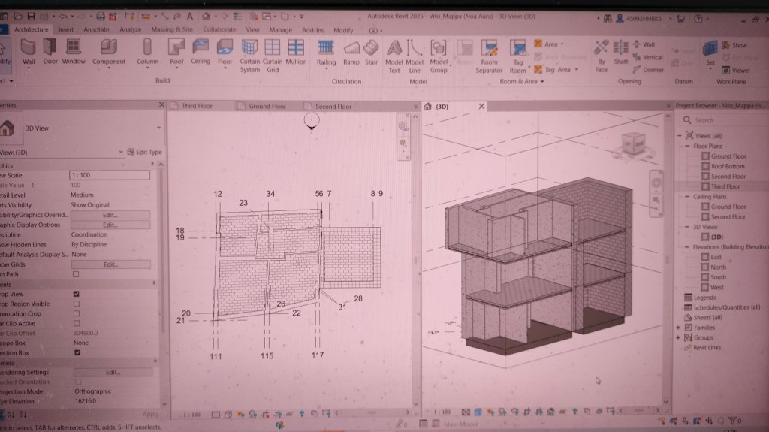
Task: Choose the Window tool
Action: [74, 50]
